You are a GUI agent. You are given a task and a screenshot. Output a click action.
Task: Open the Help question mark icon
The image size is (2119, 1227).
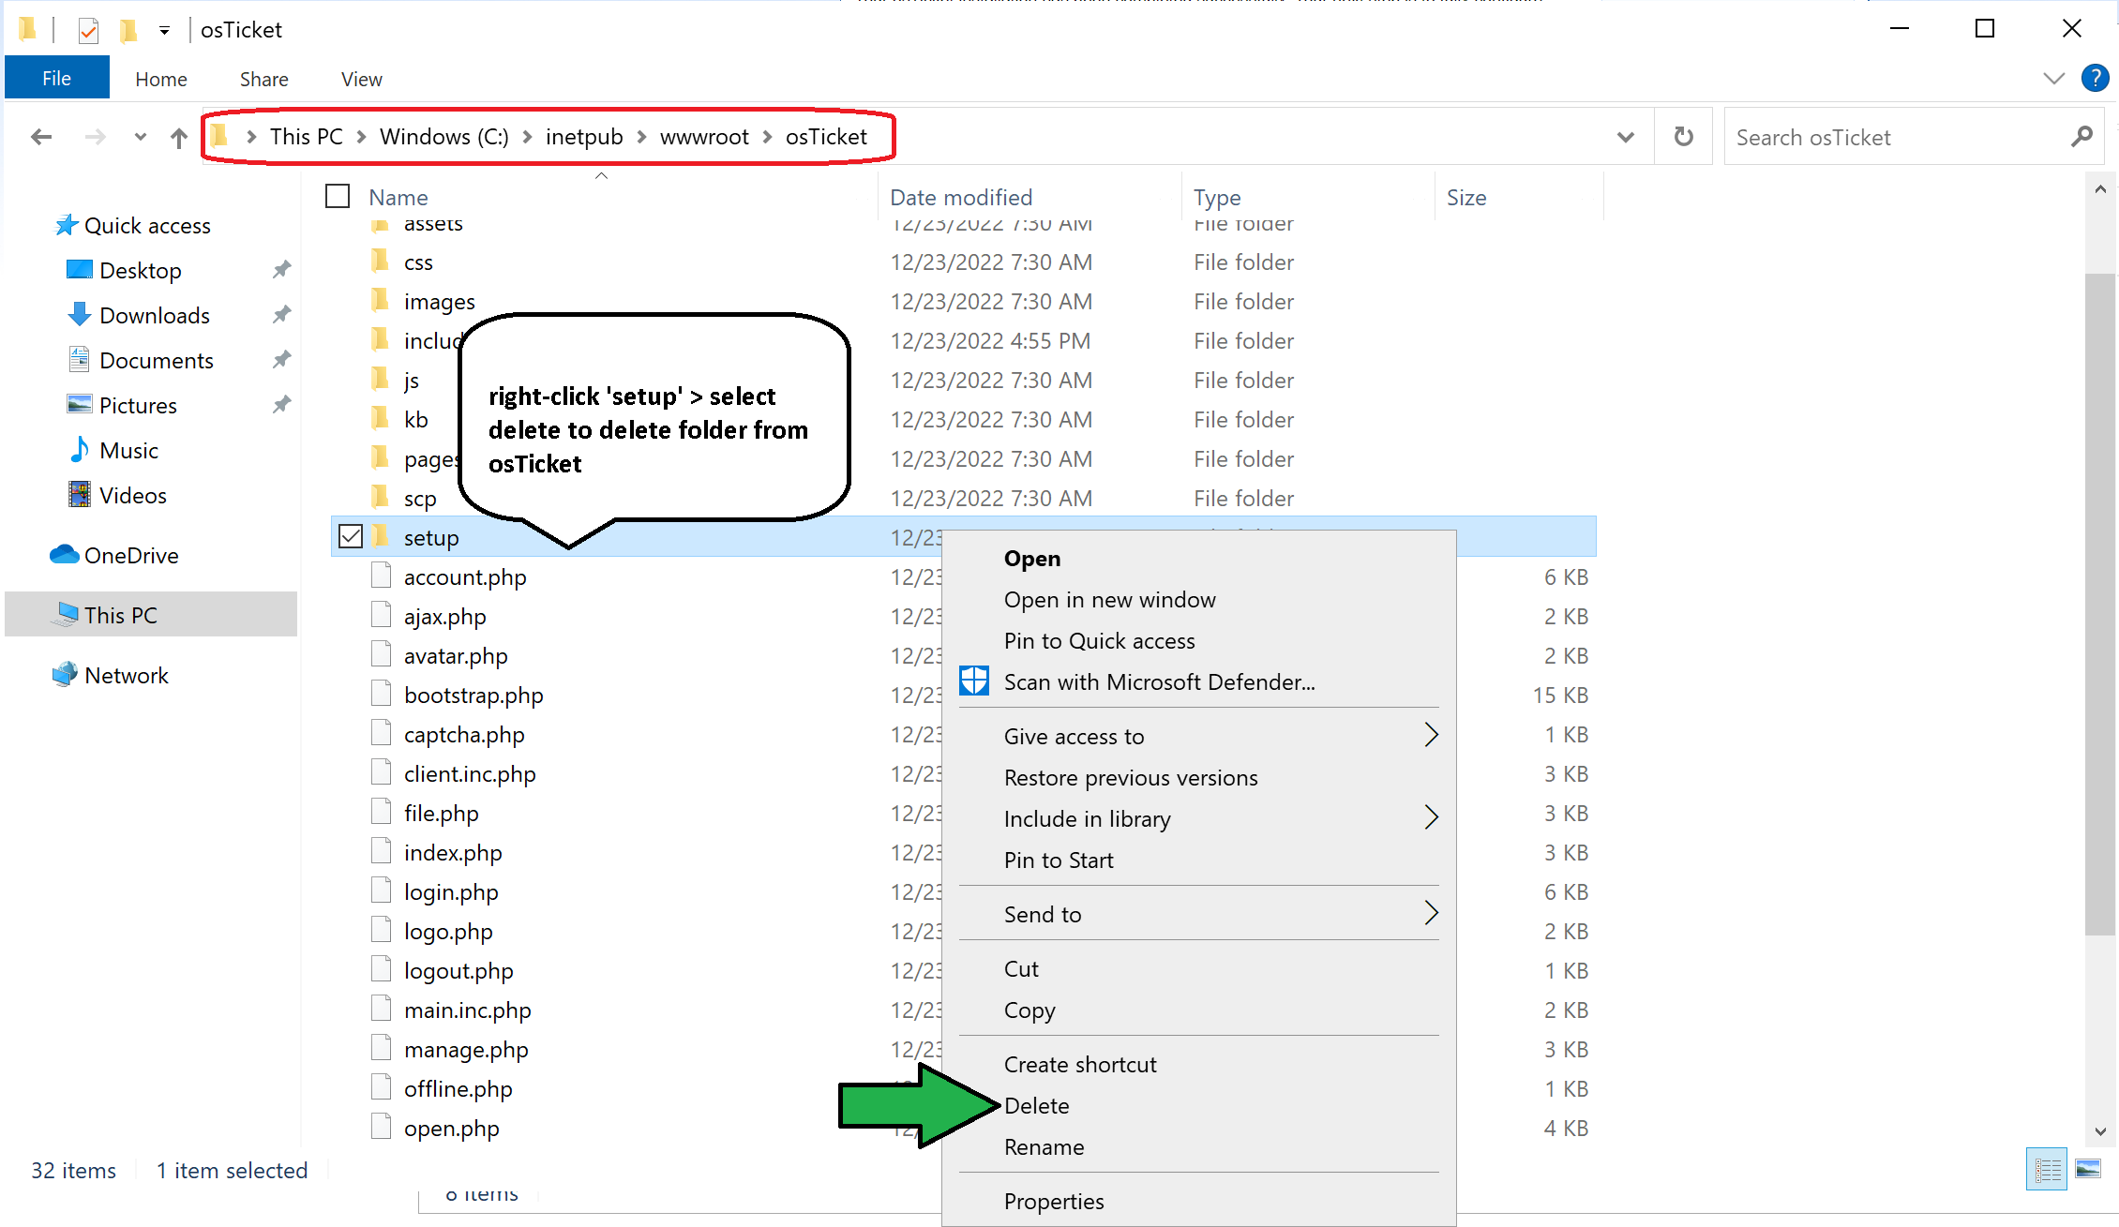pos(2095,78)
